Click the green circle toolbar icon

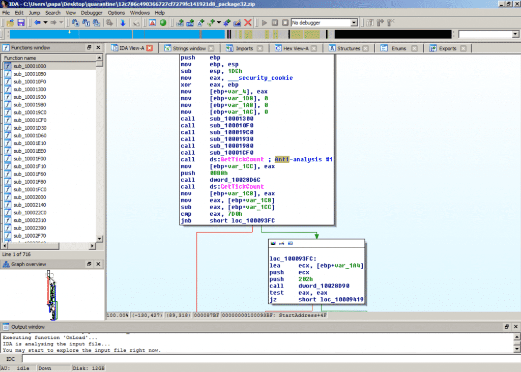(163, 22)
